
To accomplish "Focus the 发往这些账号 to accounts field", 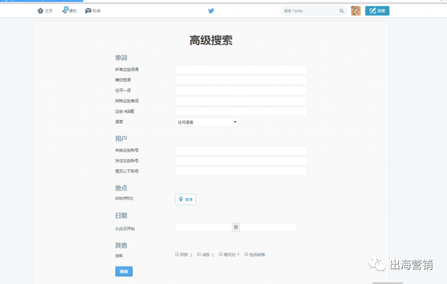I will (x=241, y=161).
